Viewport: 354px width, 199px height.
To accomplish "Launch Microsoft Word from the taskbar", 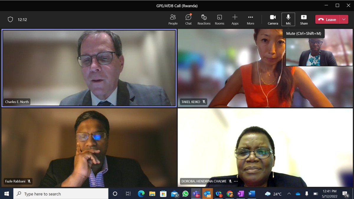I will 252,194.
